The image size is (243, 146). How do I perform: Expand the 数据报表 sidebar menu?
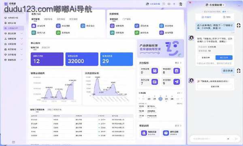click(14, 60)
